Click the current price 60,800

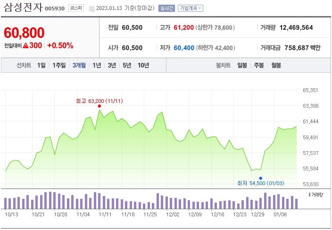click(x=24, y=33)
